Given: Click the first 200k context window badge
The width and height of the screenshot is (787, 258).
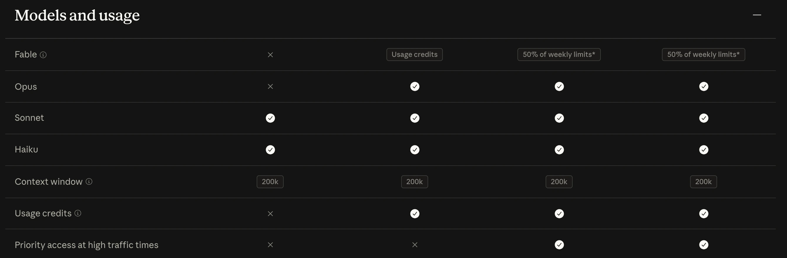Looking at the screenshot, I should click(x=270, y=182).
